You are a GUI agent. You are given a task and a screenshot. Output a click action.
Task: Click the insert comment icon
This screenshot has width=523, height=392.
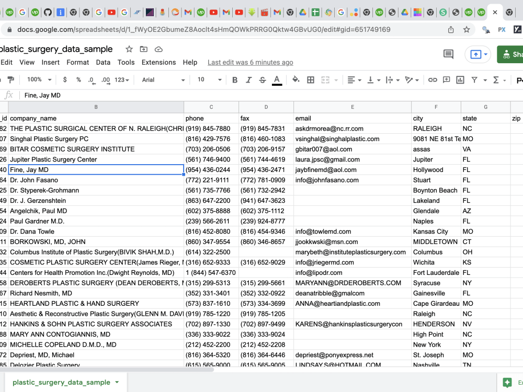point(446,79)
